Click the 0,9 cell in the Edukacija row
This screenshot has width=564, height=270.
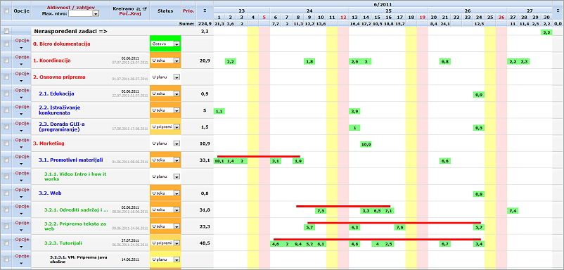479,95
